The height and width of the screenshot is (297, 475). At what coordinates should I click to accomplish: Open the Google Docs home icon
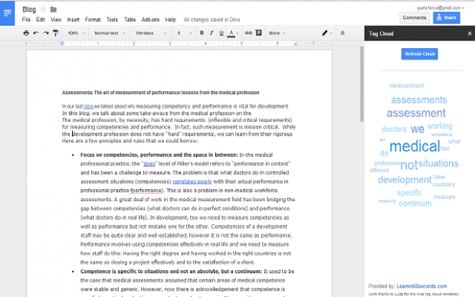click(x=7, y=13)
